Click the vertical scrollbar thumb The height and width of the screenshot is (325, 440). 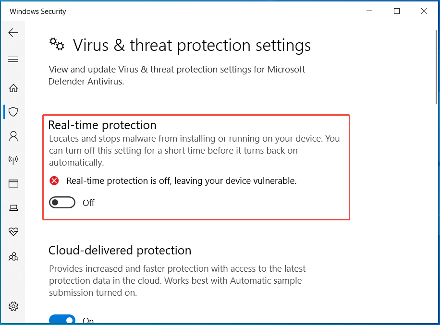(435, 67)
